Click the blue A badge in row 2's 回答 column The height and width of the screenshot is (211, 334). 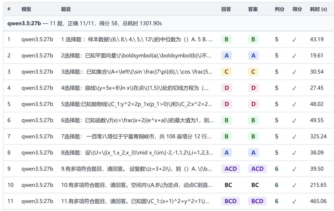[226, 56]
